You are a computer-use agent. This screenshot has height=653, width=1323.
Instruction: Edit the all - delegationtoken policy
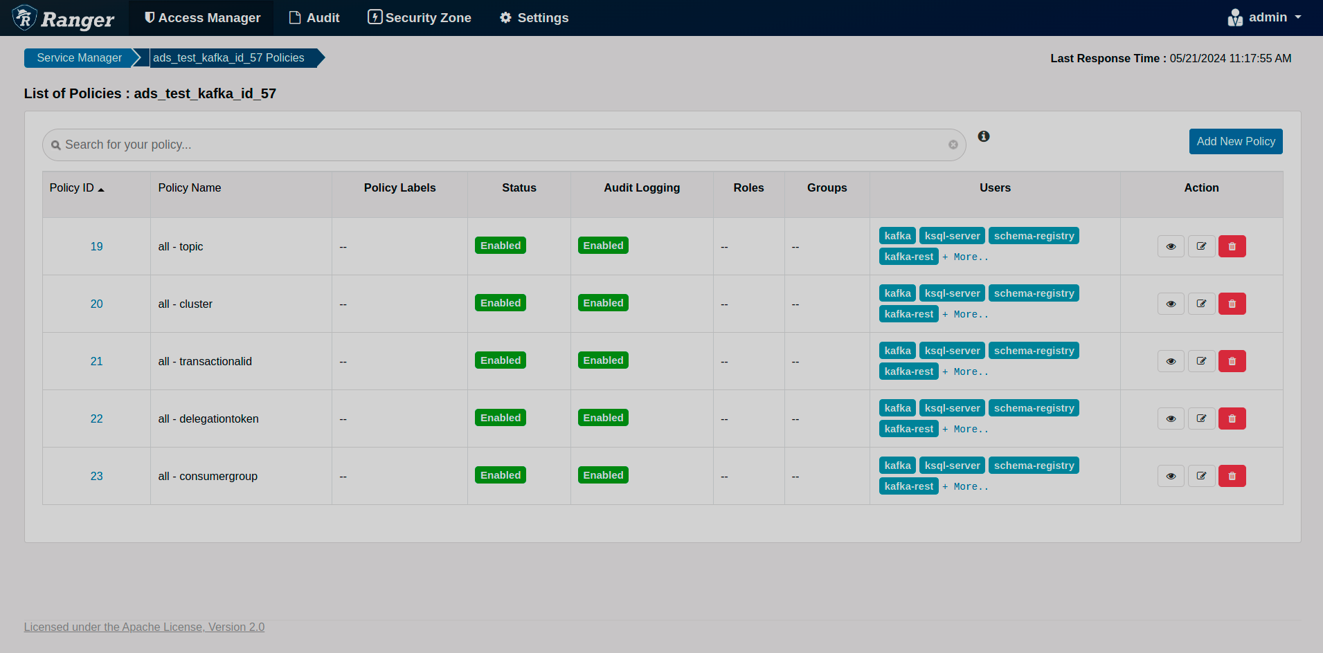(x=1201, y=419)
